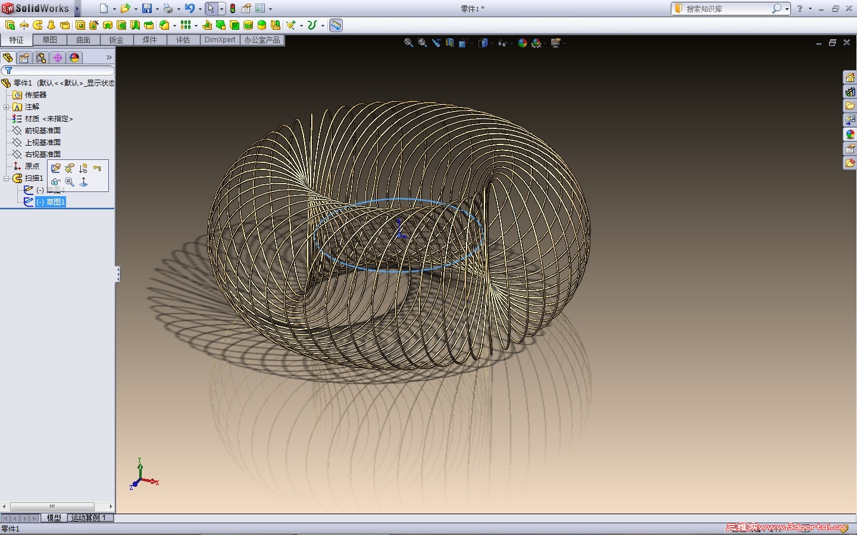This screenshot has width=857, height=535.
Task: Choose the Select arrow cursor tool
Action: tap(211, 8)
